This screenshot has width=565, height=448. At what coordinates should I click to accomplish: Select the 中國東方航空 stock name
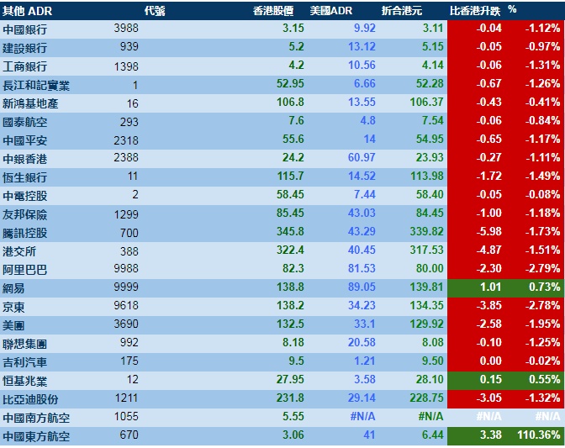(36, 436)
